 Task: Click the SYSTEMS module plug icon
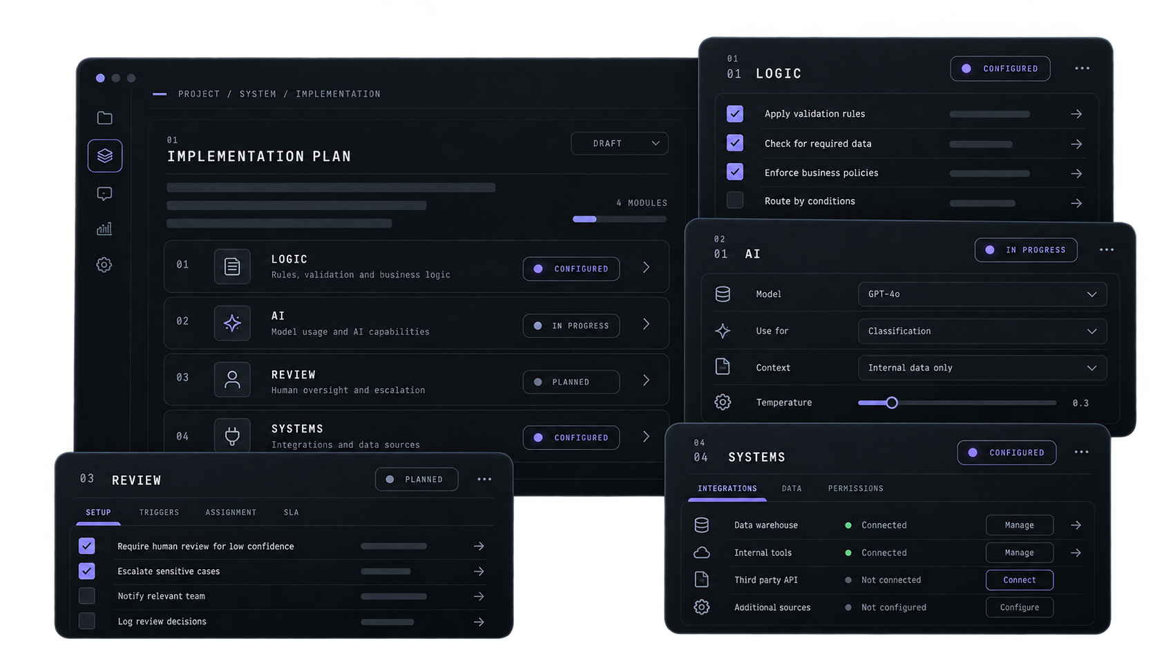click(x=232, y=436)
